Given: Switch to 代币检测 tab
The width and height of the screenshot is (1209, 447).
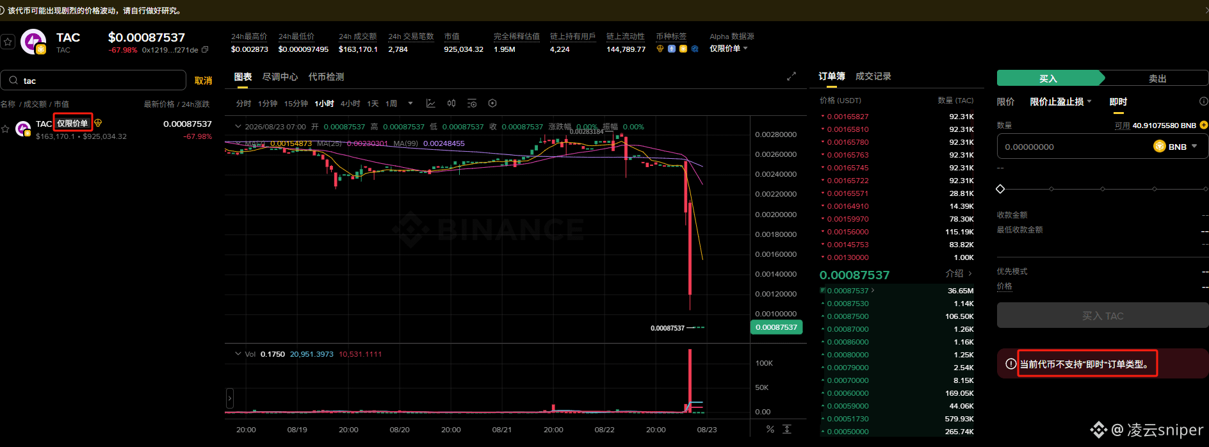Looking at the screenshot, I should click(326, 77).
